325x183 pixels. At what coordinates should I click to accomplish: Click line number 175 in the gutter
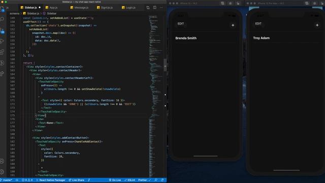tap(12, 115)
